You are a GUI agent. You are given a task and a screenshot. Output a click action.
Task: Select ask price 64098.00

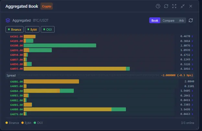(17, 55)
